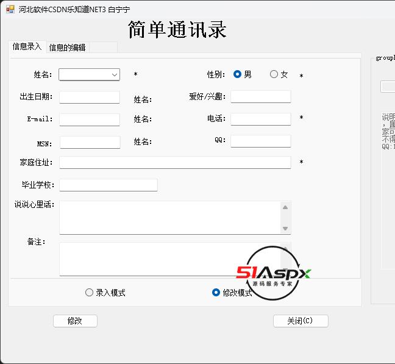Click scroll up arrow in 说说心里话 box
The width and height of the screenshot is (395, 364).
pos(285,207)
